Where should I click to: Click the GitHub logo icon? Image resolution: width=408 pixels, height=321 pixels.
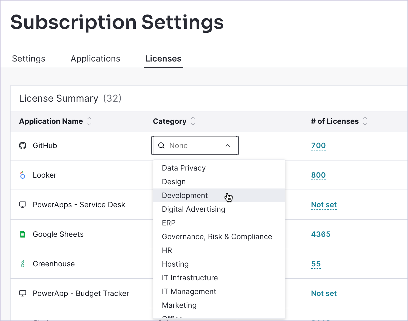tap(23, 145)
